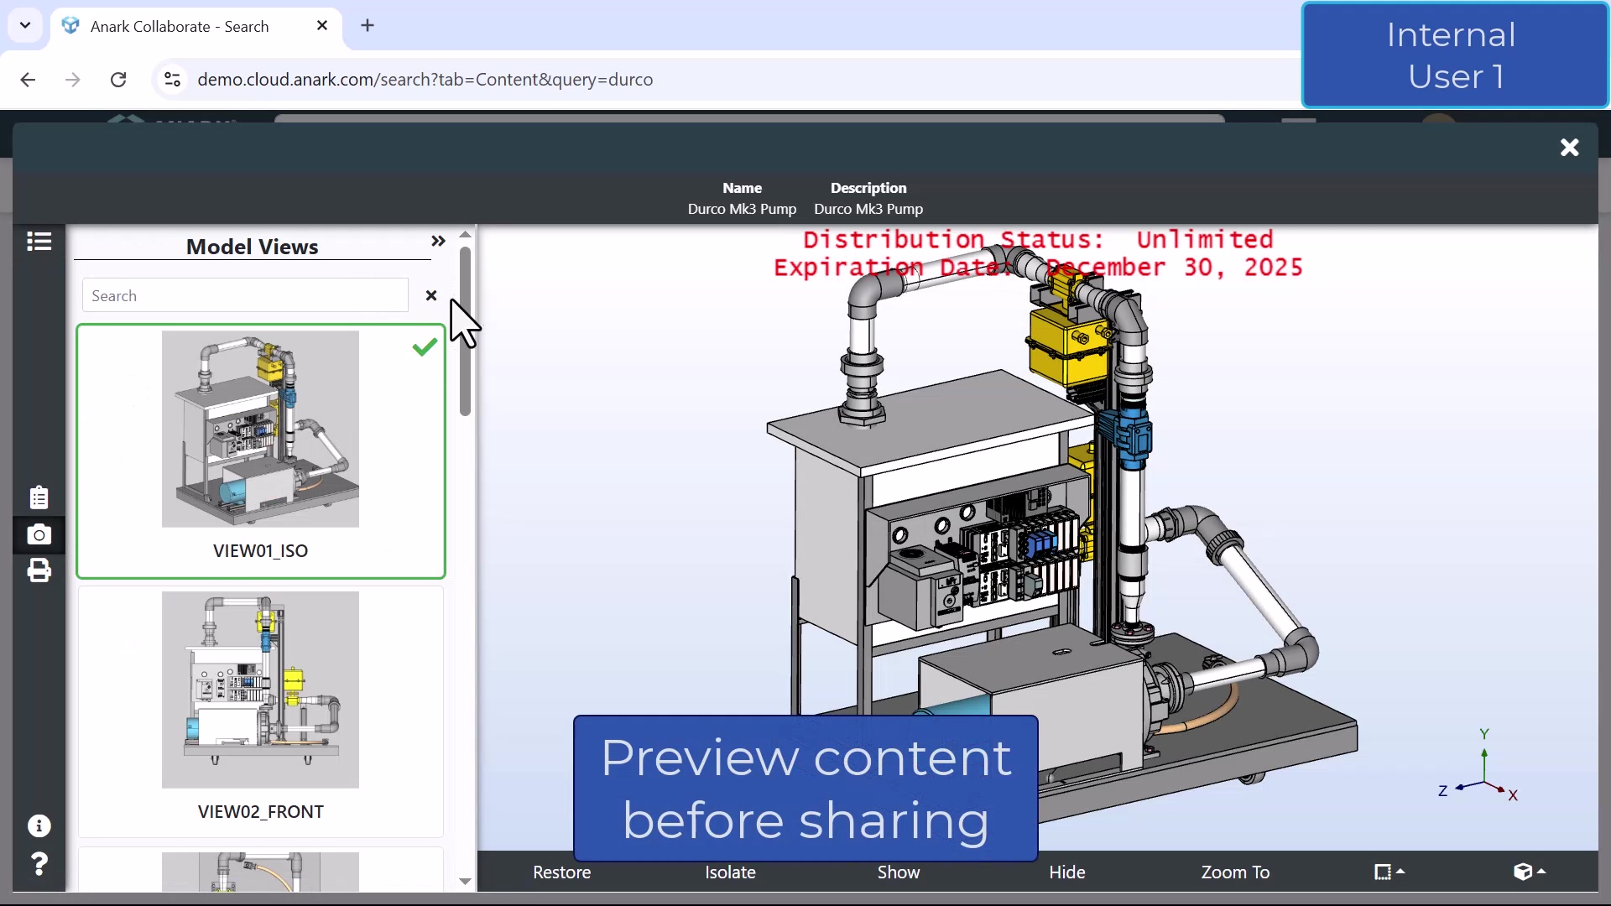This screenshot has height=906, width=1611.
Task: Collapse the Model Views panel chevrons
Action: 438,242
